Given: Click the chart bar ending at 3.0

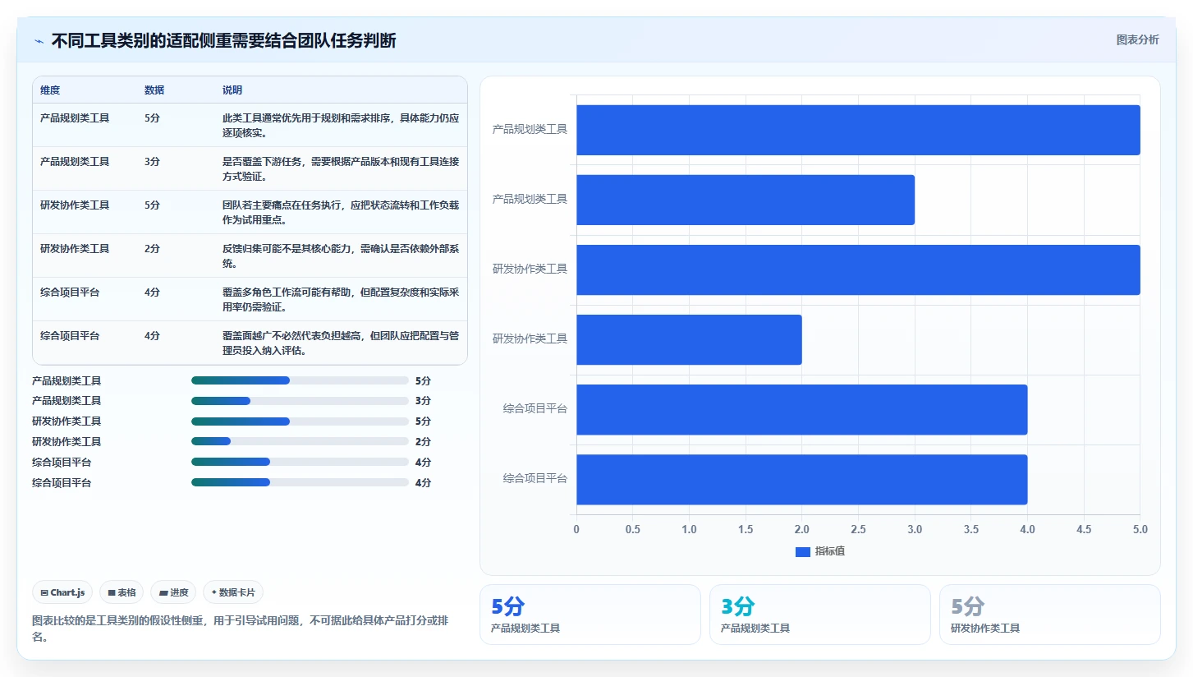Looking at the screenshot, I should click(746, 200).
